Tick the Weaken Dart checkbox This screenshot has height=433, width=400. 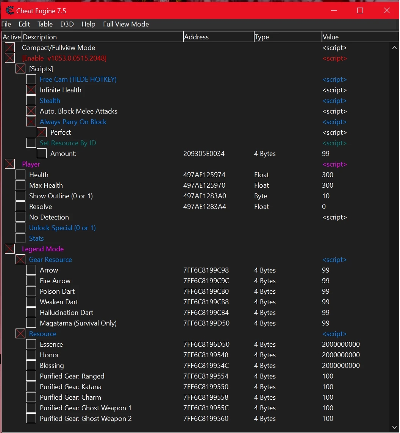pyautogui.click(x=31, y=302)
